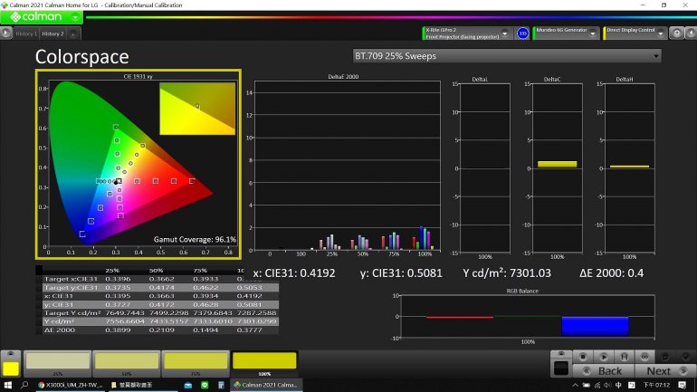Open the settings gear in top toolbar
This screenshot has height=392, width=697.
pos(676,33)
